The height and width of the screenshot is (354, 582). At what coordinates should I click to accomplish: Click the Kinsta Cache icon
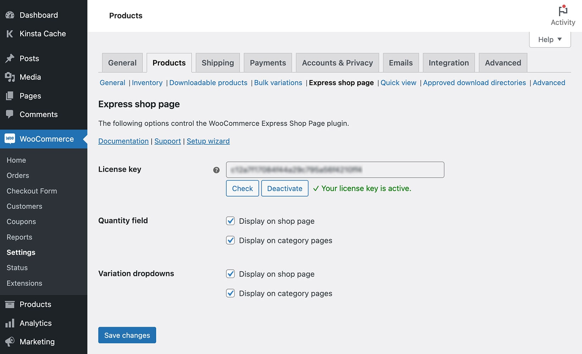tap(10, 34)
